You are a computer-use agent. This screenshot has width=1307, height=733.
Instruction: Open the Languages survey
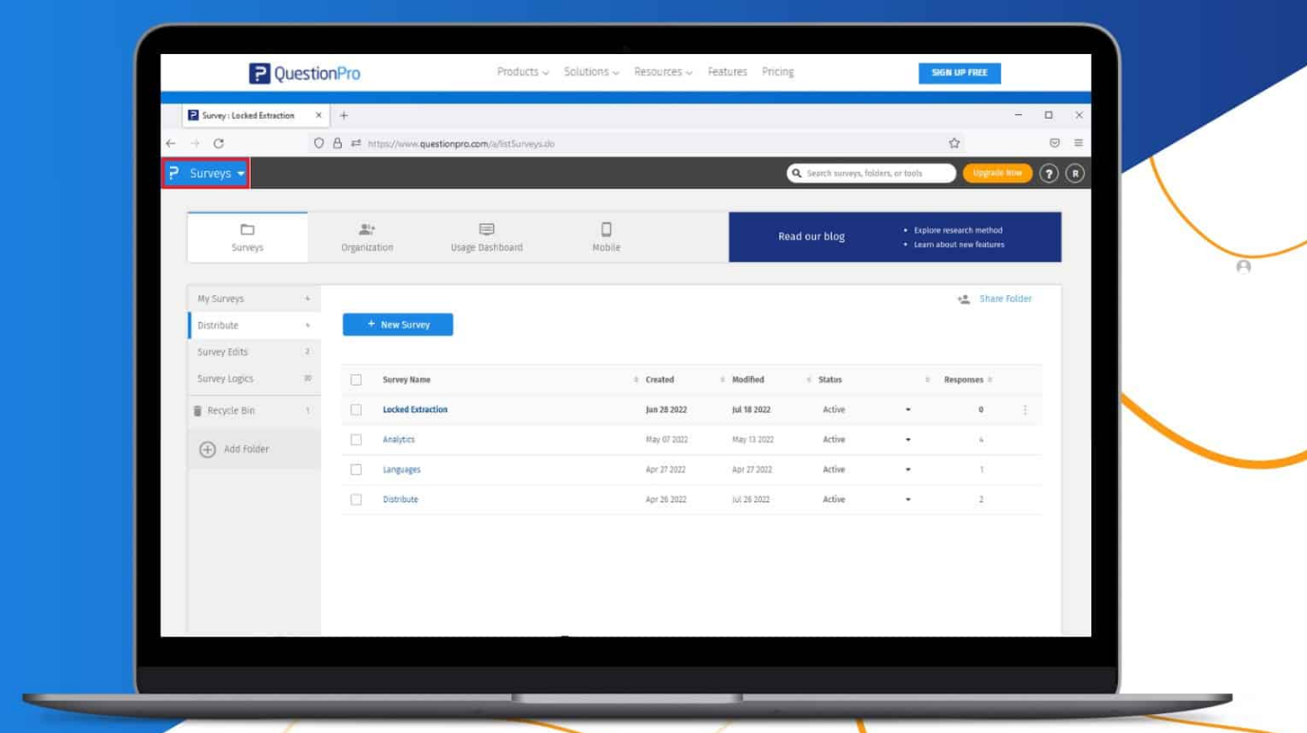pos(402,470)
